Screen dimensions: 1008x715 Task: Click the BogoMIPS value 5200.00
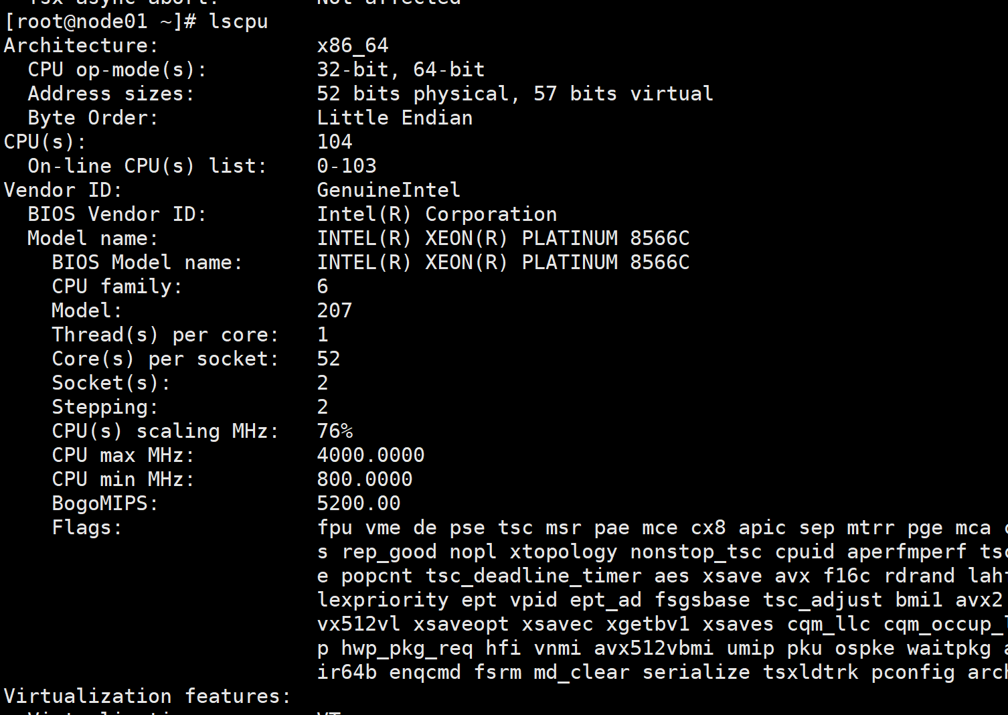[358, 503]
